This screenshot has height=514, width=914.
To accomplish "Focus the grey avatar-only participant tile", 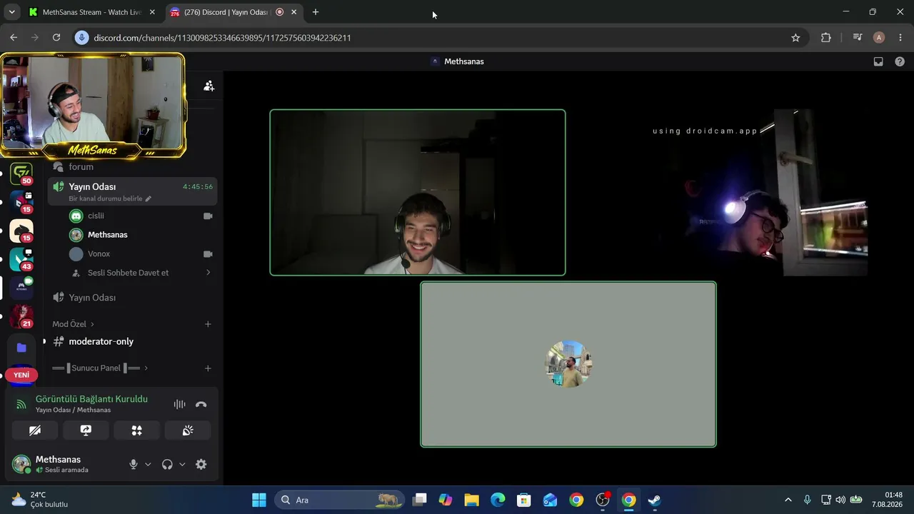I will (568, 364).
